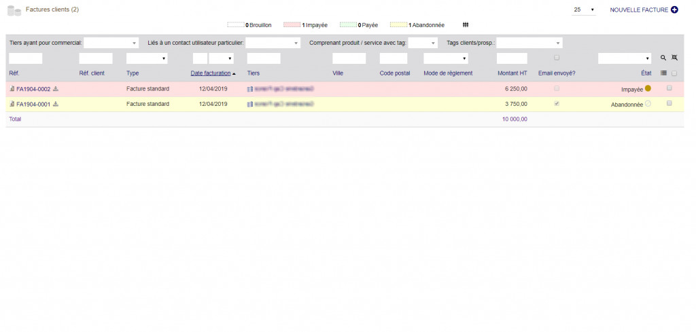
Task: Focus the Code postal filter input field
Action: click(x=394, y=58)
